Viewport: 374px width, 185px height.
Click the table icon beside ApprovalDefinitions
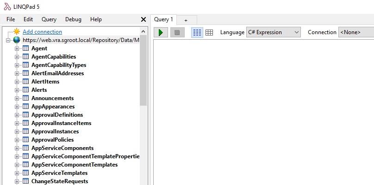(25, 115)
